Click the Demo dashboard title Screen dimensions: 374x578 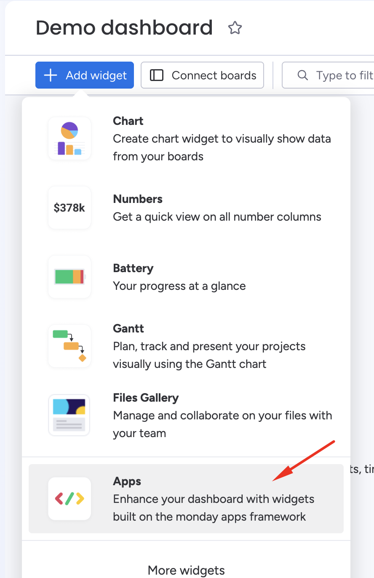(x=124, y=28)
